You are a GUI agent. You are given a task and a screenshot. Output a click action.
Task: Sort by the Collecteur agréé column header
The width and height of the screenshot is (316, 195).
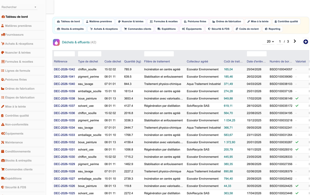197,61
